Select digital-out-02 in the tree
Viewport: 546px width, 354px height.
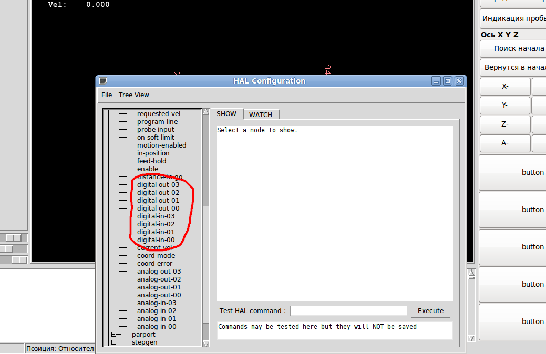click(158, 192)
